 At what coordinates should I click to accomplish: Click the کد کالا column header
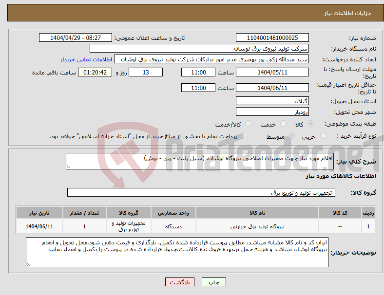coord(340,213)
